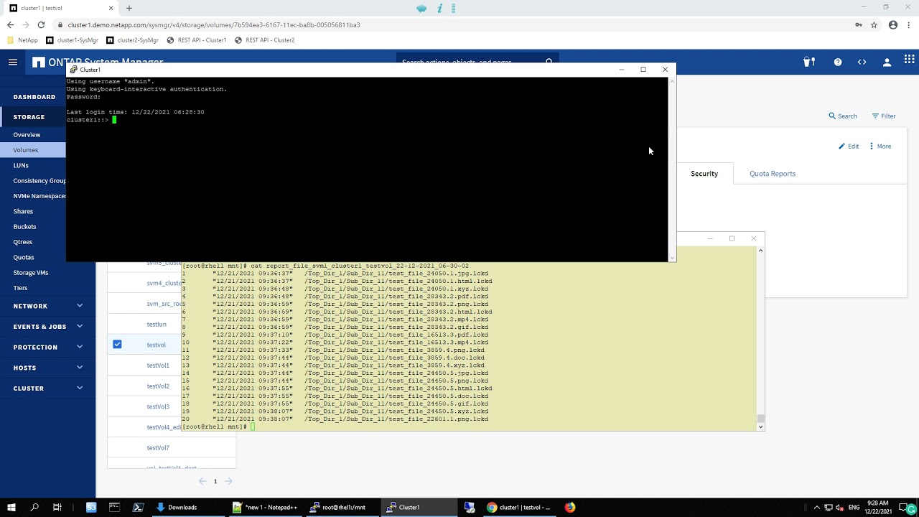Open Quotas in the storage sidebar
The width and height of the screenshot is (919, 517).
pos(23,257)
